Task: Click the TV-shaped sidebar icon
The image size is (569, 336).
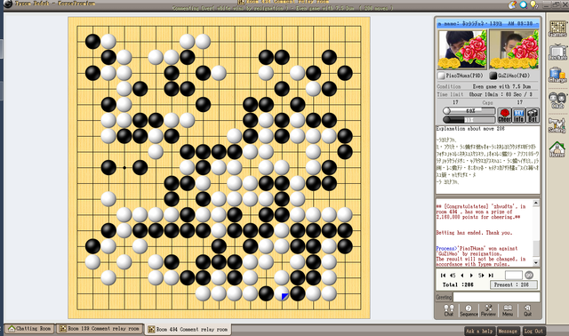Action: pyautogui.click(x=557, y=52)
